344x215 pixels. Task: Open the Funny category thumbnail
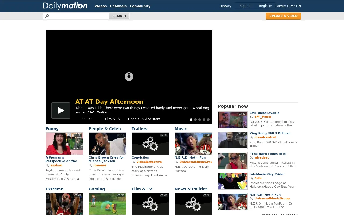pos(64,144)
